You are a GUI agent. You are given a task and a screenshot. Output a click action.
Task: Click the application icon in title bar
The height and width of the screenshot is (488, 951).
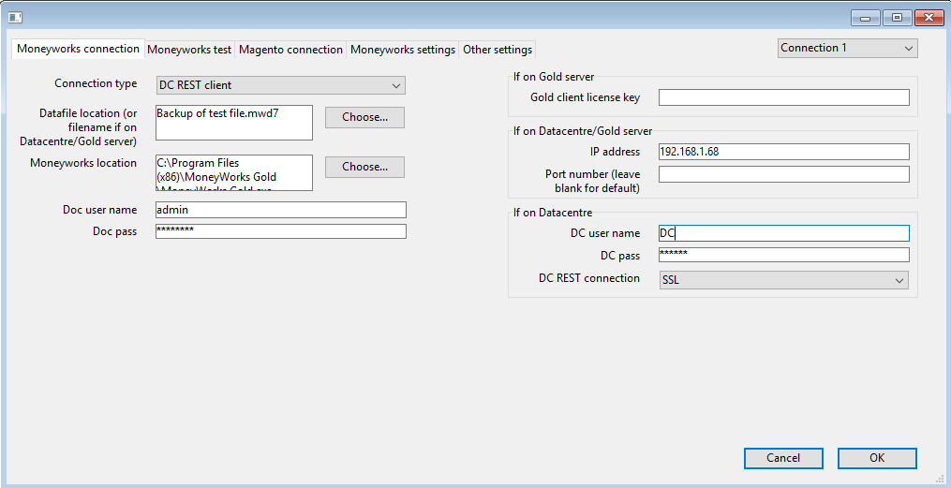pyautogui.click(x=15, y=17)
